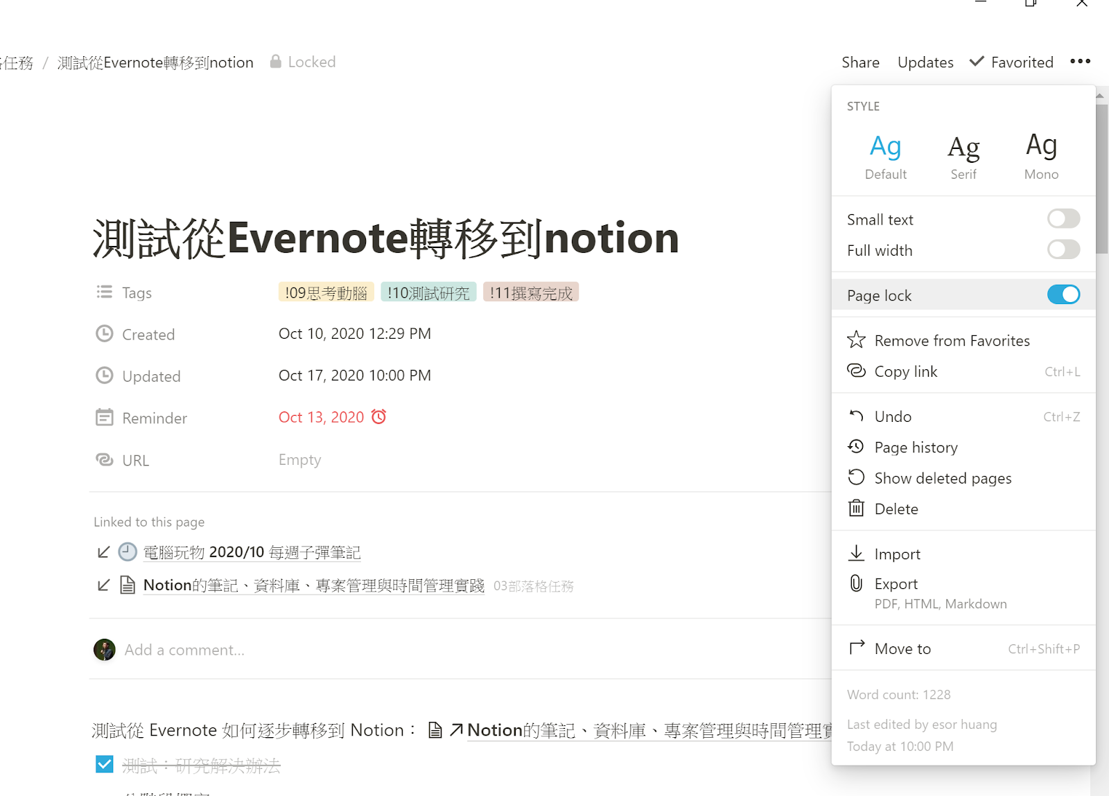Click the page scrollbar thumb

pyautogui.click(x=1101, y=178)
